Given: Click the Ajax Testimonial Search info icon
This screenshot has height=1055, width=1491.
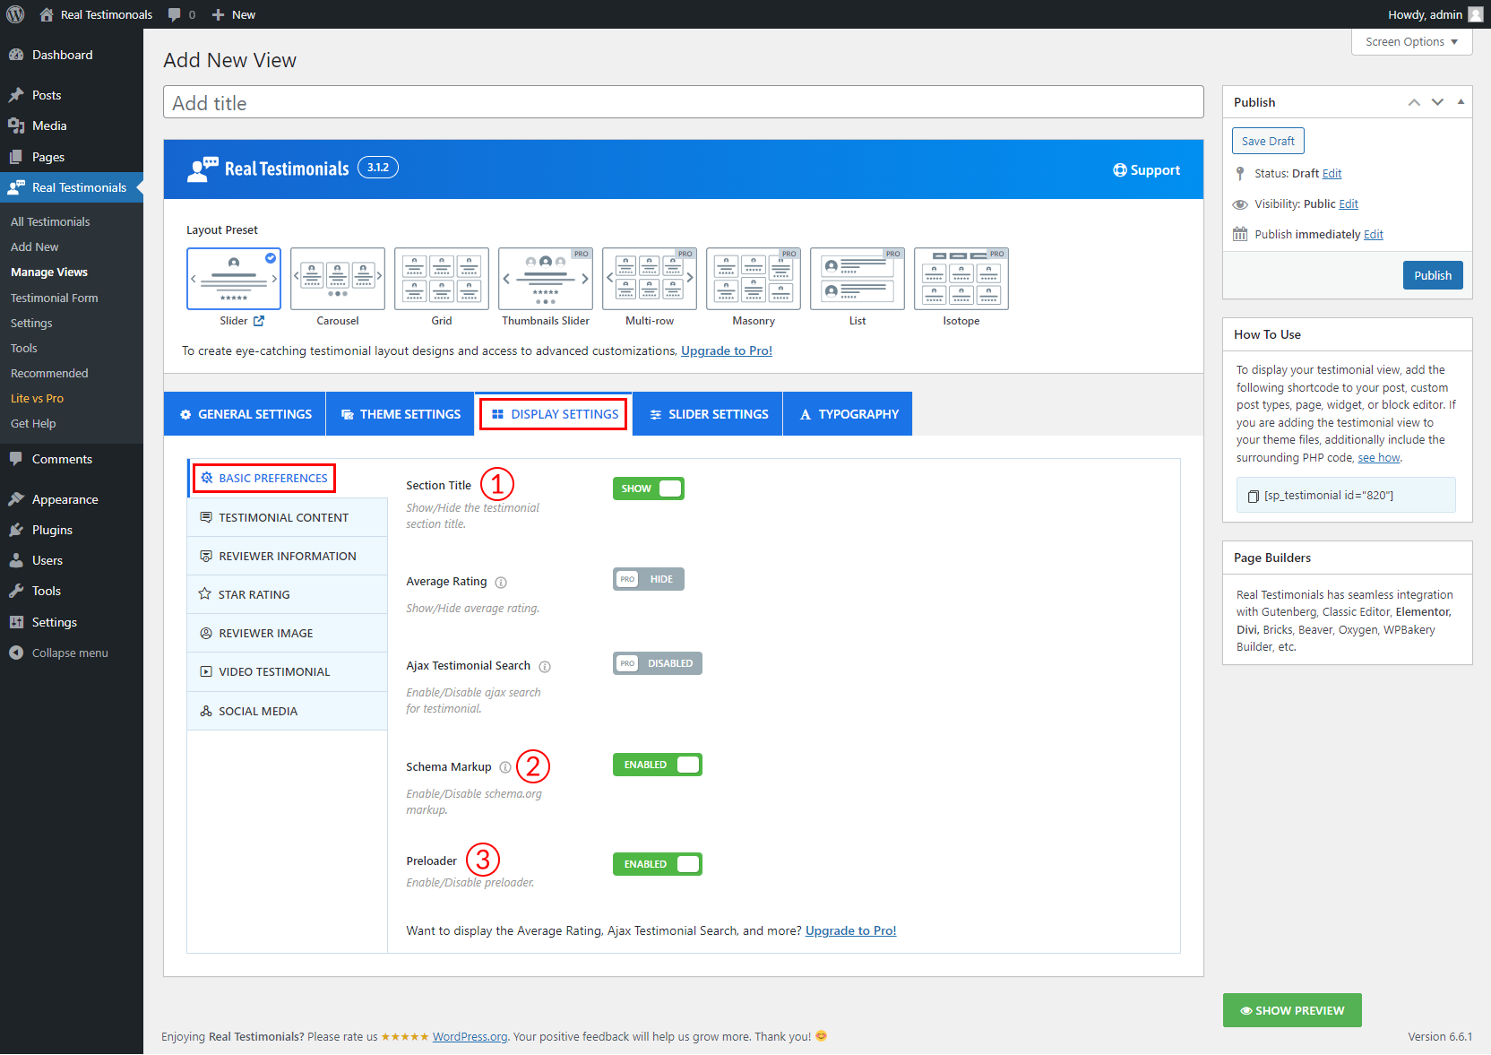Looking at the screenshot, I should [x=545, y=667].
